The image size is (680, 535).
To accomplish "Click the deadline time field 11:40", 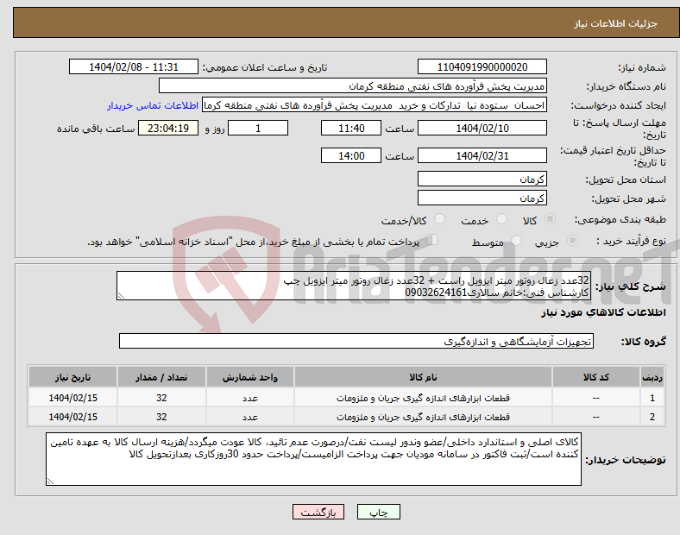I will coord(351,128).
